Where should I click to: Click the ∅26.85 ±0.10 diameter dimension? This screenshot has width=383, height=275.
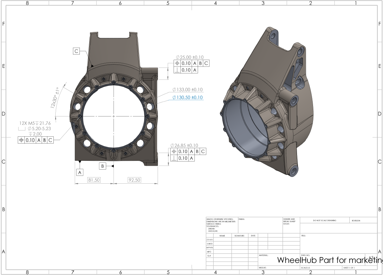coord(184,145)
